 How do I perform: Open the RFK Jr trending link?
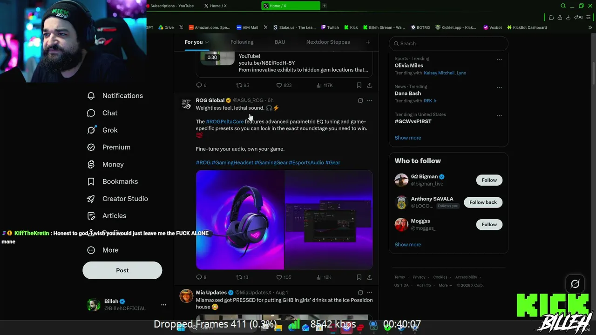(430, 101)
